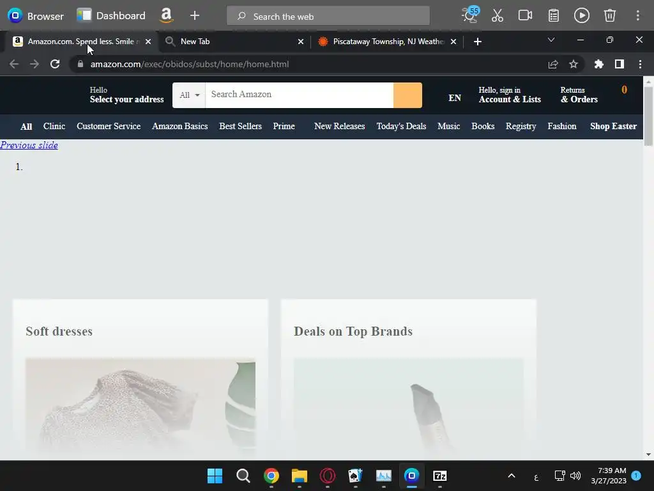Open the tracker blocker icon with 55 badge
This screenshot has height=491, width=654.
click(x=470, y=15)
